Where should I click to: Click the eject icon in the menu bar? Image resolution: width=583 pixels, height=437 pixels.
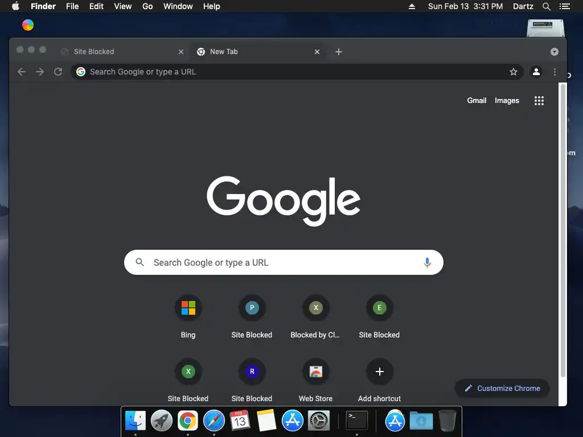point(412,6)
